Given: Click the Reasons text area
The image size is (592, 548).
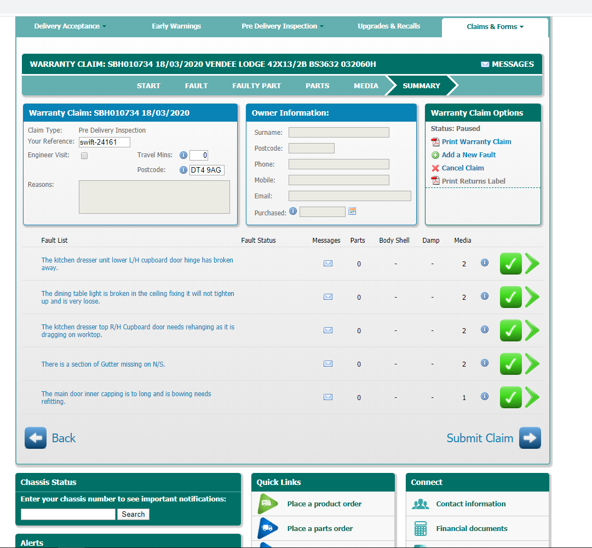Looking at the screenshot, I should [x=154, y=197].
